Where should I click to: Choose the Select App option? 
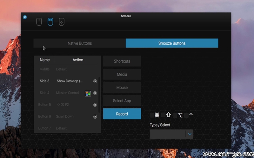[122, 101]
